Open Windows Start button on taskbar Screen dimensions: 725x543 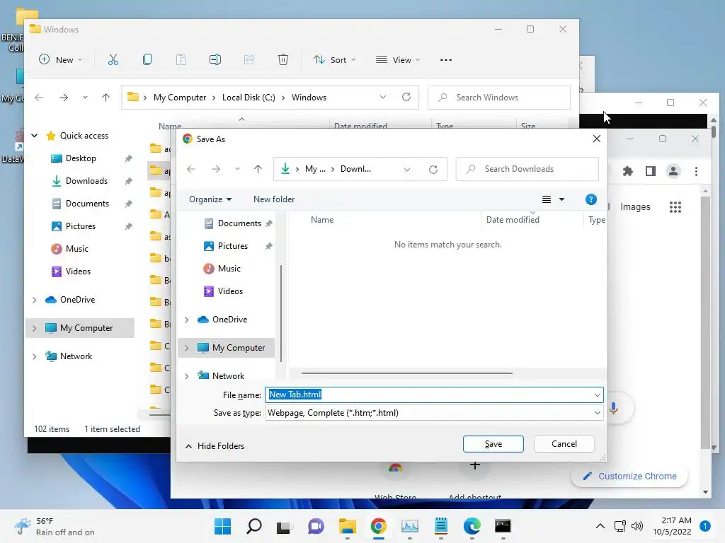tap(222, 526)
